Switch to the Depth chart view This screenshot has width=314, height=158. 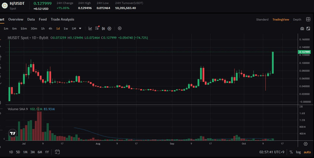[297, 20]
